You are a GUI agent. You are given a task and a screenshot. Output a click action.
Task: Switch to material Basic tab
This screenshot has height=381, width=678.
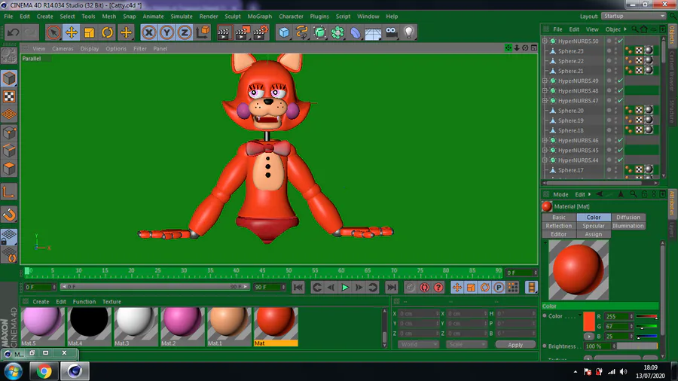coord(559,218)
